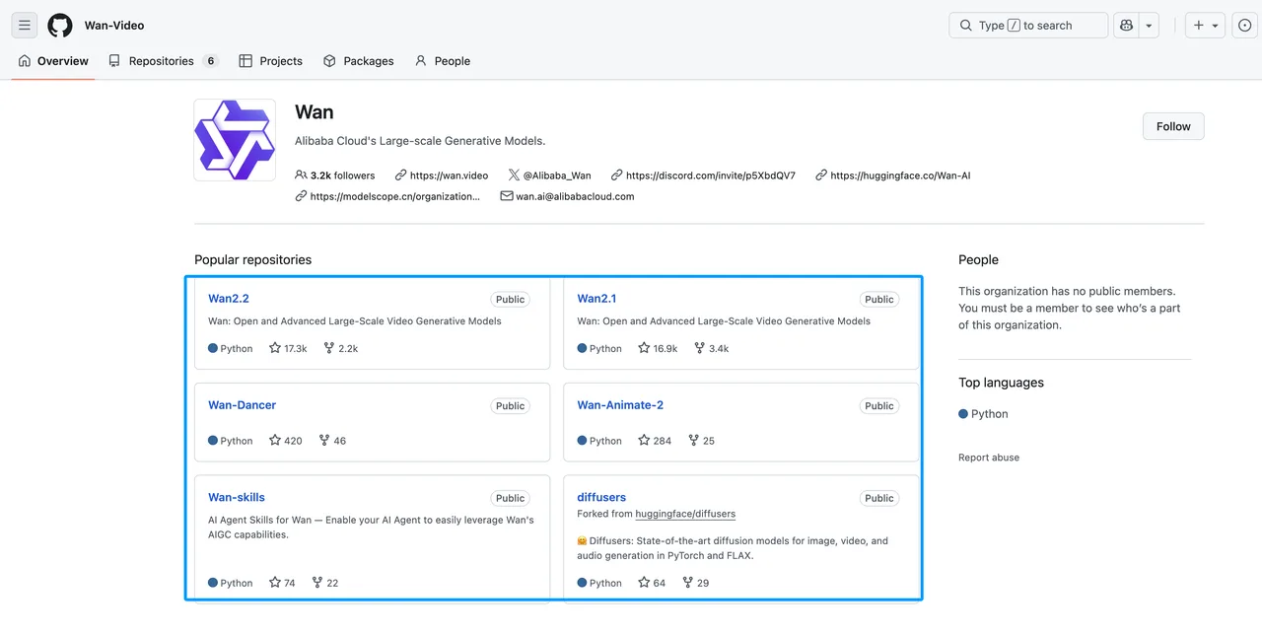
Task: View the 284 stars on Wan-Animate-2
Action: click(x=655, y=441)
